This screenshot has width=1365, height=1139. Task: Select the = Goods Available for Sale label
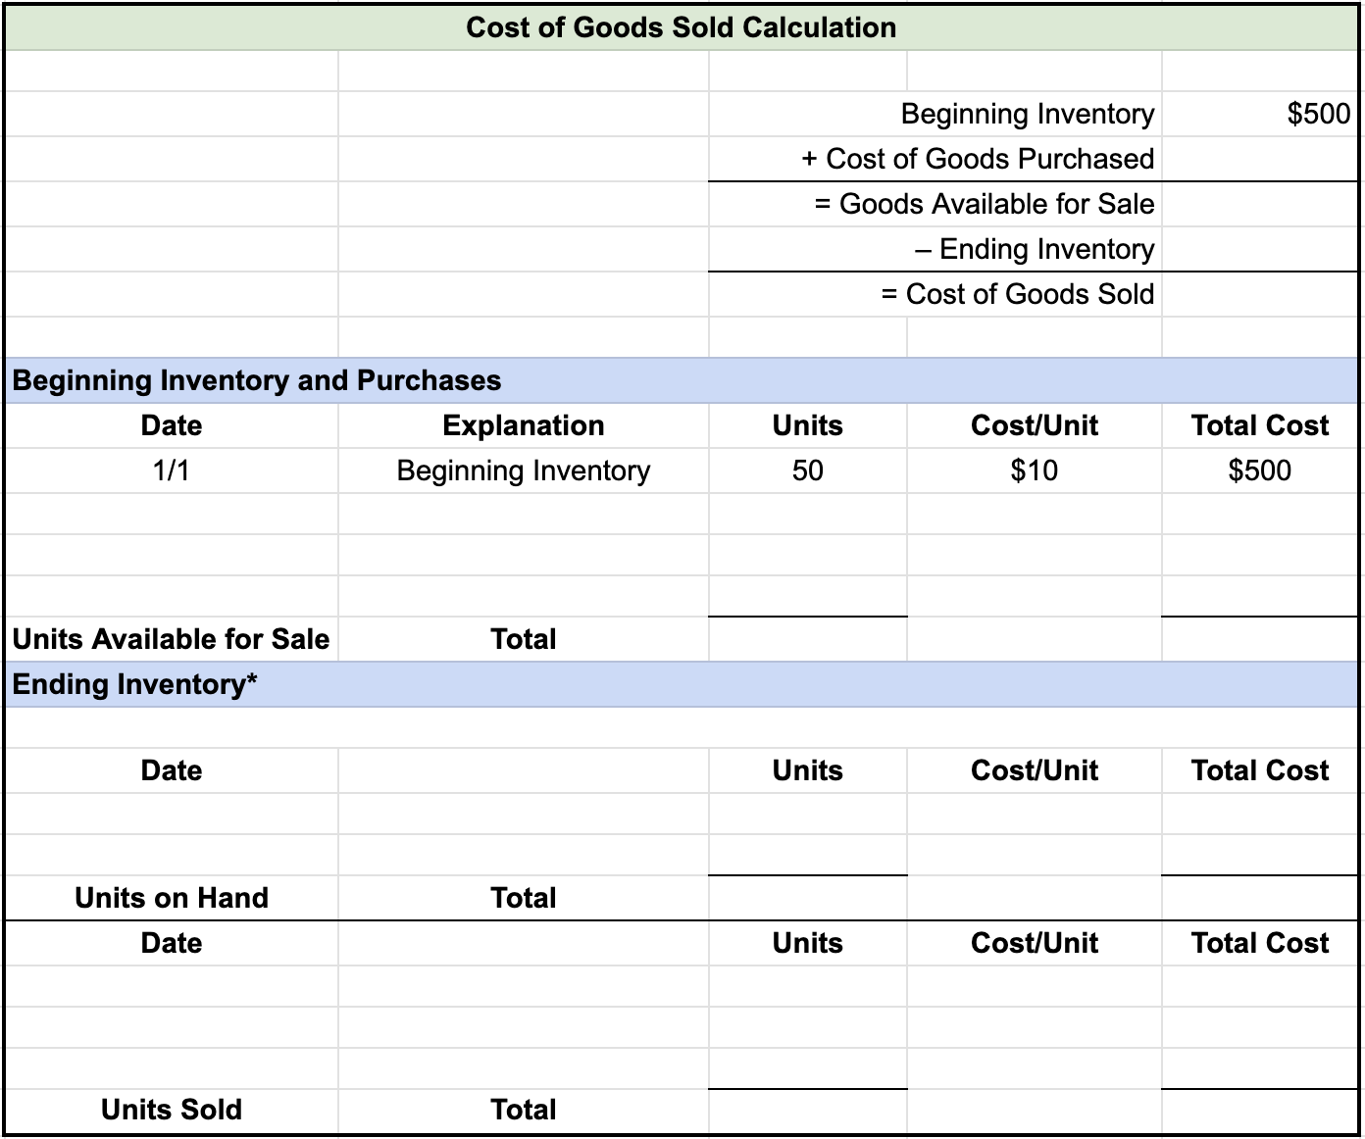click(985, 204)
